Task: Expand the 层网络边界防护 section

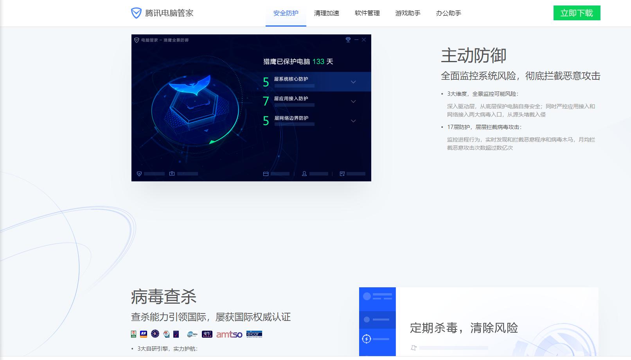Action: point(353,120)
